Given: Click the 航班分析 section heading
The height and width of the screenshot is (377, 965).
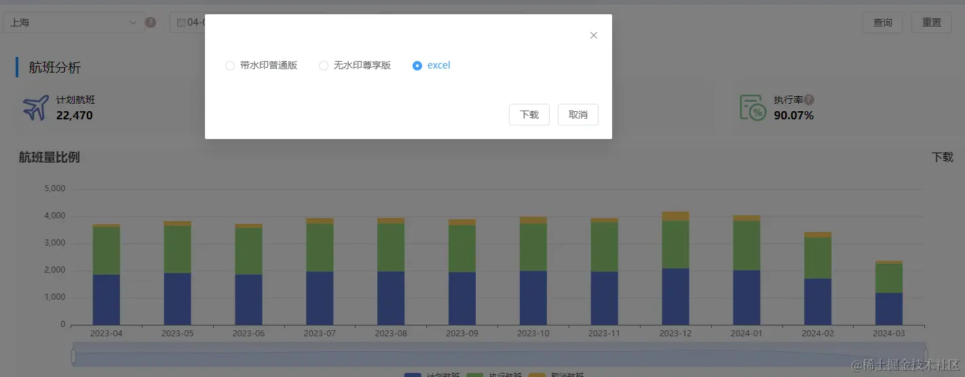Looking at the screenshot, I should (55, 68).
